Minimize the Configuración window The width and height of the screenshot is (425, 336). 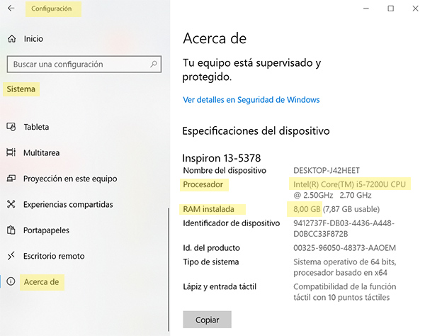click(359, 9)
